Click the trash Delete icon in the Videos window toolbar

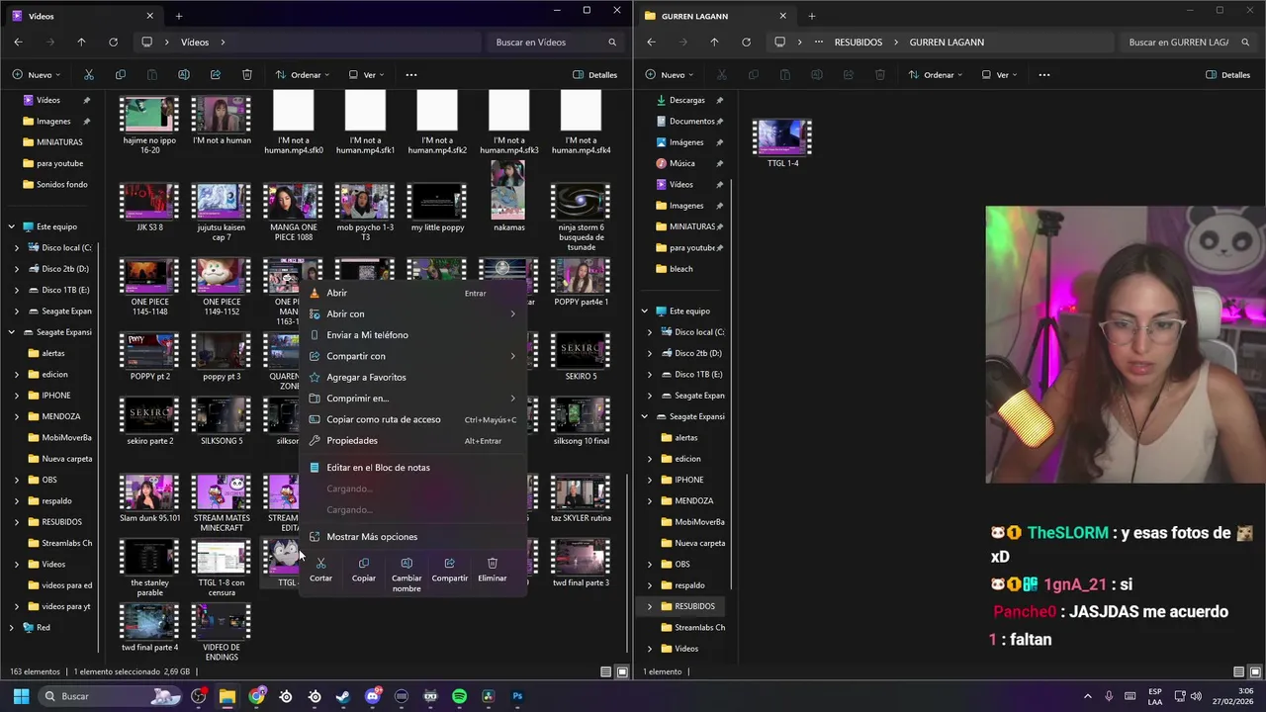click(x=247, y=75)
